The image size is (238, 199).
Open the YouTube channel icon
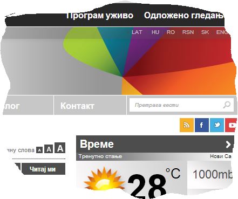click(231, 125)
